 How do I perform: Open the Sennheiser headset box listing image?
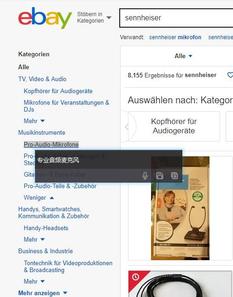pyautogui.click(x=180, y=208)
